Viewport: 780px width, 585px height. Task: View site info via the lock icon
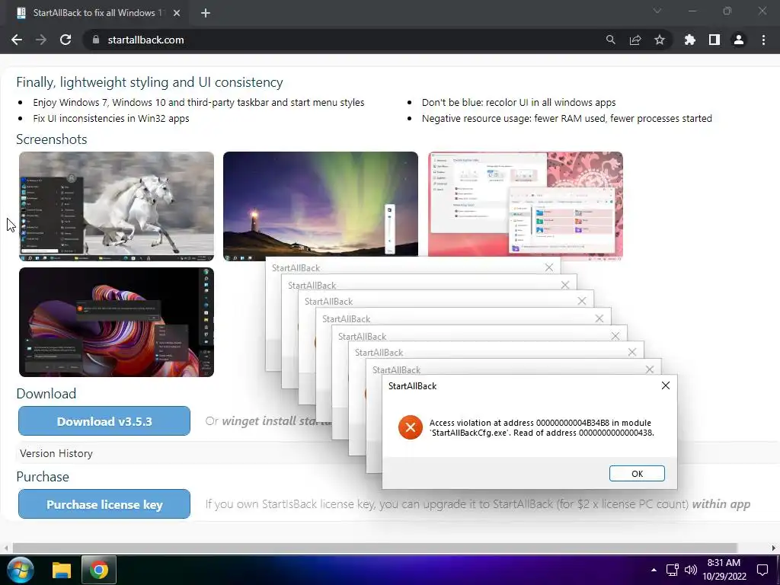click(96, 40)
